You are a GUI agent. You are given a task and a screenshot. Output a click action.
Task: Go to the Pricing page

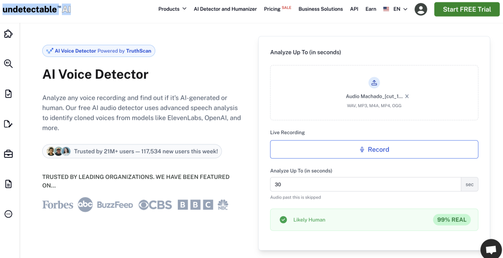point(273,9)
